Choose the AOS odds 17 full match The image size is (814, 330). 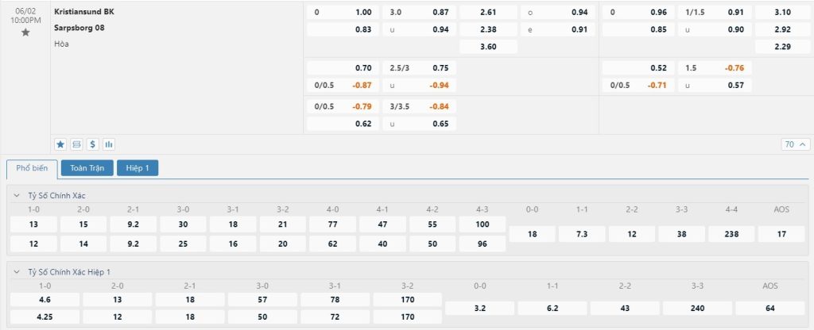(781, 234)
